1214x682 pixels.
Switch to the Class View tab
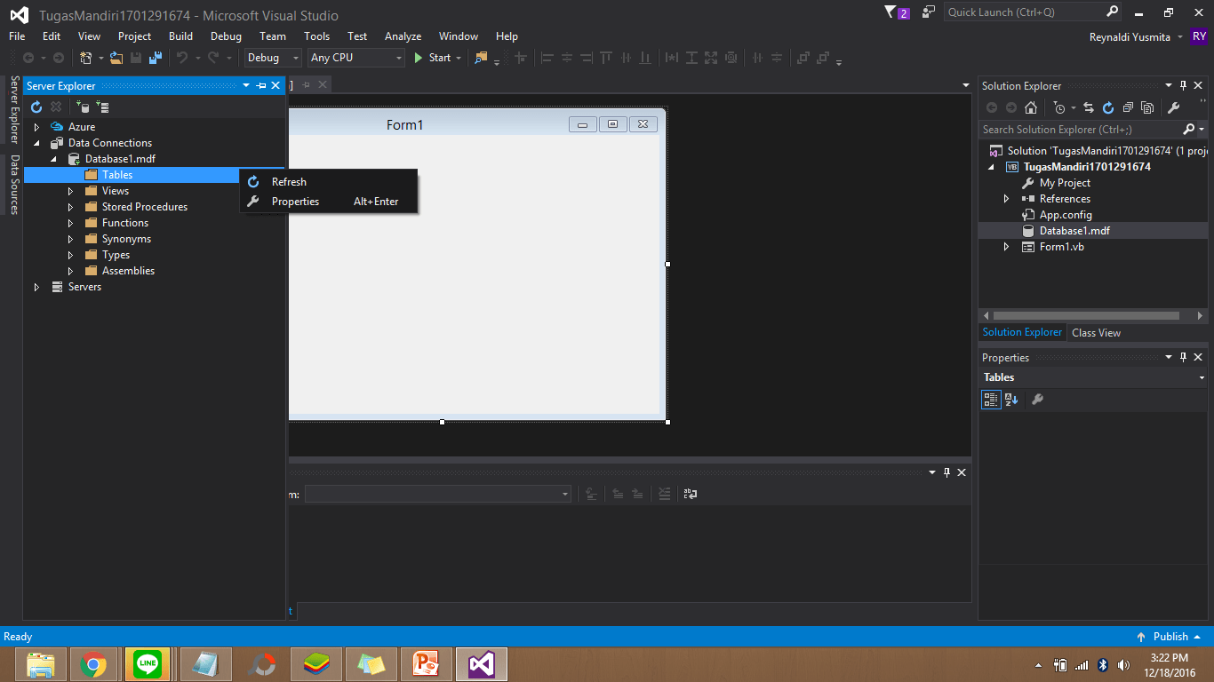point(1096,333)
